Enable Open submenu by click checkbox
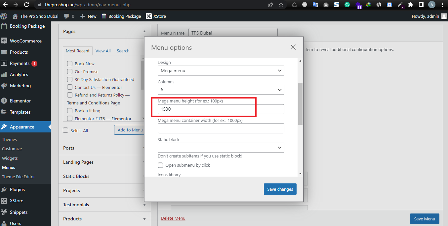 (x=160, y=165)
